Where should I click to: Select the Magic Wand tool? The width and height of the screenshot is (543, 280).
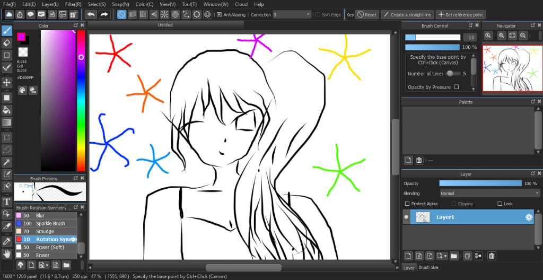6,162
